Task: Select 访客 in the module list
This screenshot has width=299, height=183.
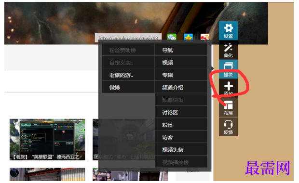Action: pos(181,137)
